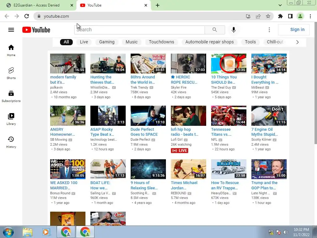Open the 10 Things You SHOULD thumbnail
This screenshot has width=317, height=238.
[x=229, y=63]
